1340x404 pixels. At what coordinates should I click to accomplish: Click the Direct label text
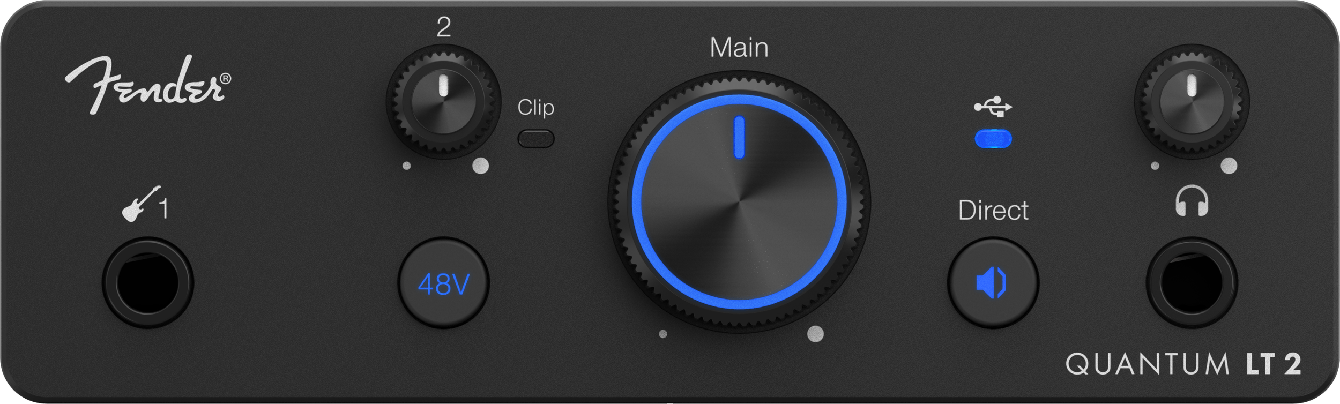[993, 210]
